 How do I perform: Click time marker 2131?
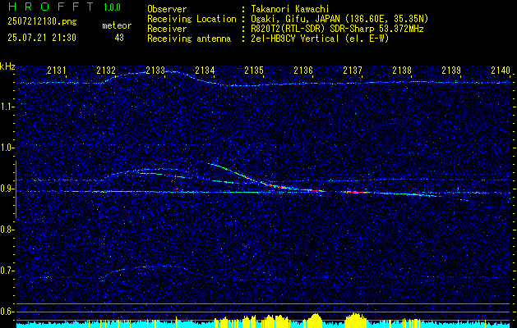coord(57,70)
